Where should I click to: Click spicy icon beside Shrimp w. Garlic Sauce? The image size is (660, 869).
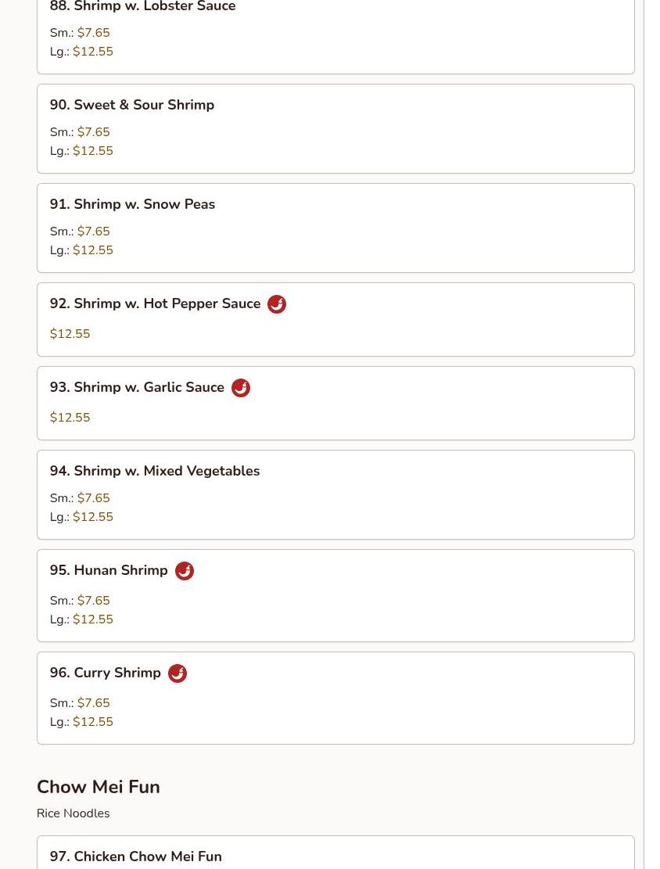point(241,388)
